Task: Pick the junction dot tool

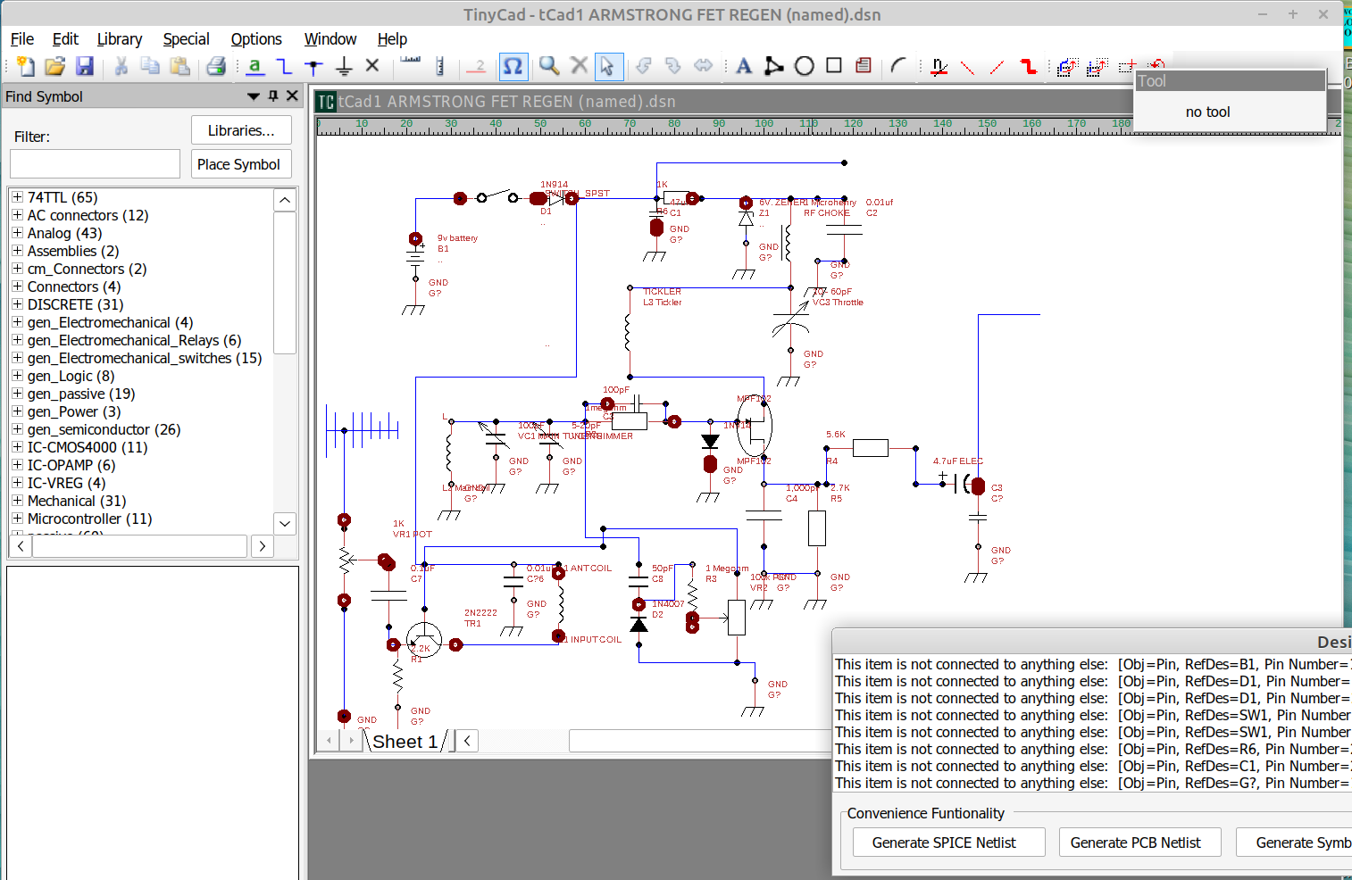Action: 313,65
